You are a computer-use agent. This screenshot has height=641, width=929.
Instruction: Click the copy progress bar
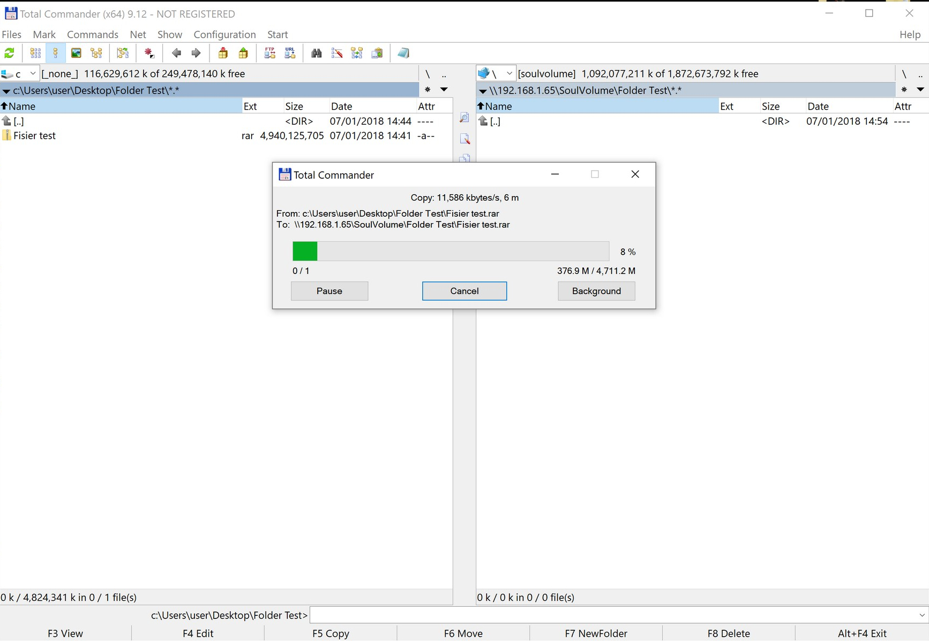451,251
